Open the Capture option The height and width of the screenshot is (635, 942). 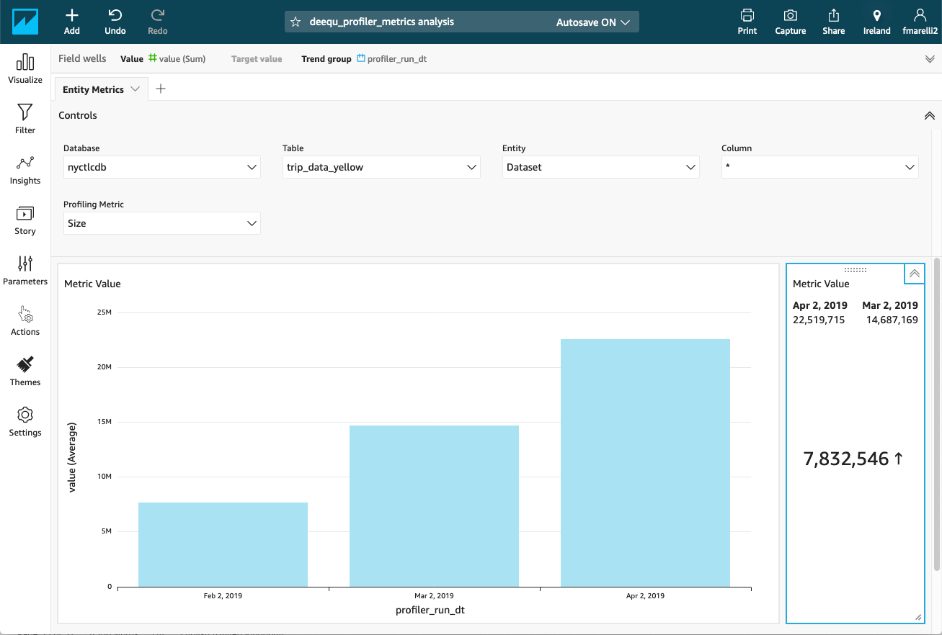[x=791, y=22]
